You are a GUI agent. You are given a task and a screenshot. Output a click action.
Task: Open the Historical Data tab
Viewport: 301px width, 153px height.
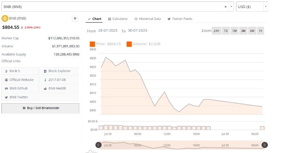(x=148, y=19)
